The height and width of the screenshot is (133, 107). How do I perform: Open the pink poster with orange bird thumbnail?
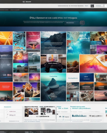(33, 41)
